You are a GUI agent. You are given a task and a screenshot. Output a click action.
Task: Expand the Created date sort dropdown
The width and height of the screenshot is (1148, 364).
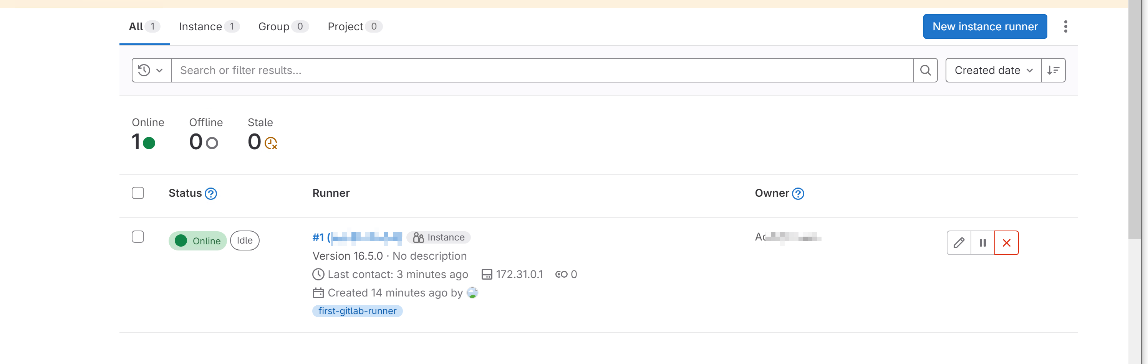click(x=993, y=70)
